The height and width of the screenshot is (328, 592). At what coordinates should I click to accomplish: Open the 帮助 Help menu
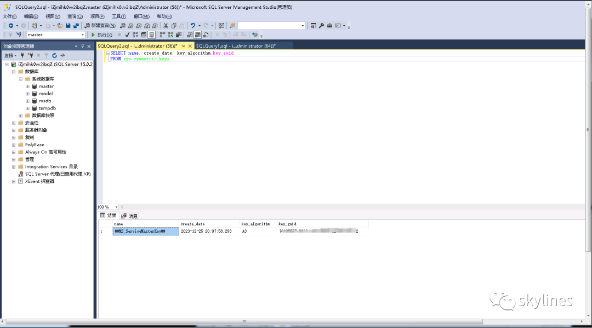point(164,16)
